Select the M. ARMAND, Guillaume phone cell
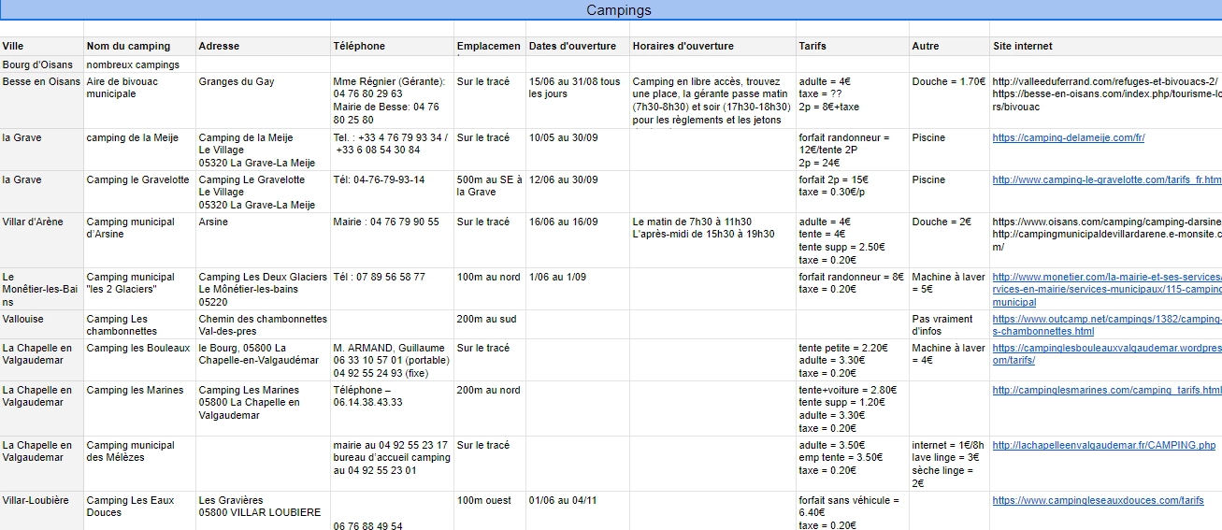Image resolution: width=1222 pixels, height=530 pixels. pos(392,360)
